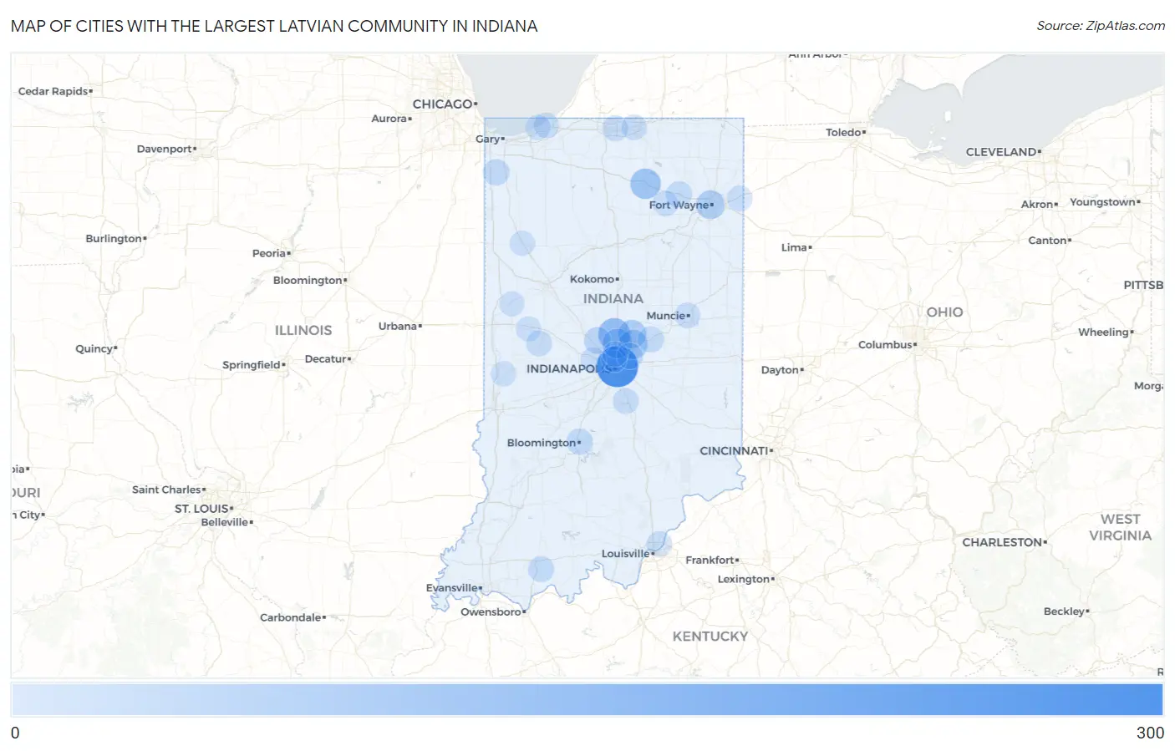This screenshot has width=1175, height=751.
Task: Click the legend minimum value 0
Action: coord(15,733)
